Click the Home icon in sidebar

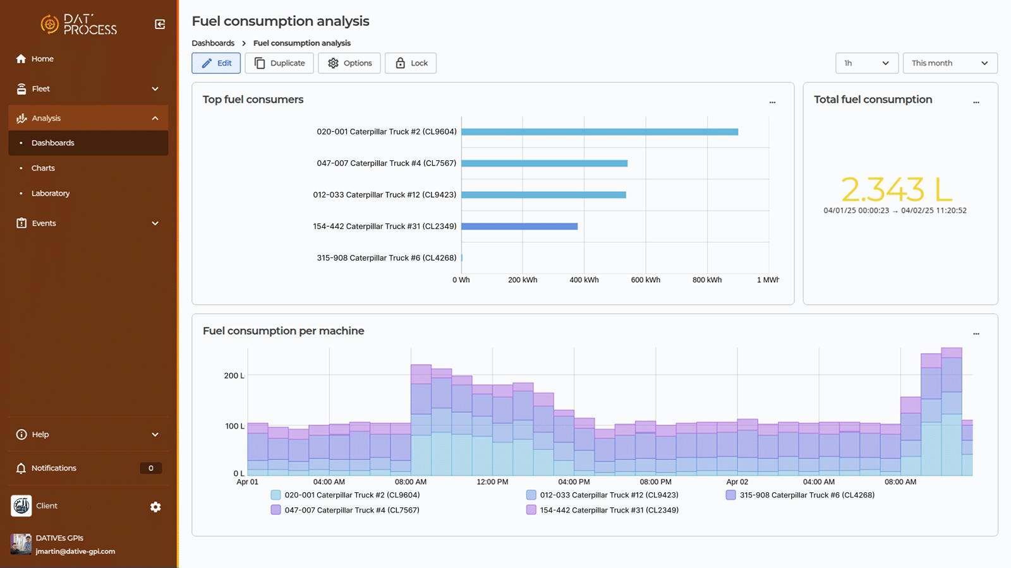[21, 59]
